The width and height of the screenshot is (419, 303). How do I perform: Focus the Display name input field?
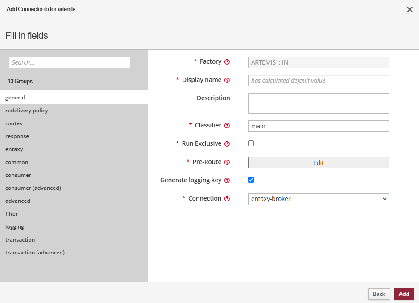point(318,81)
